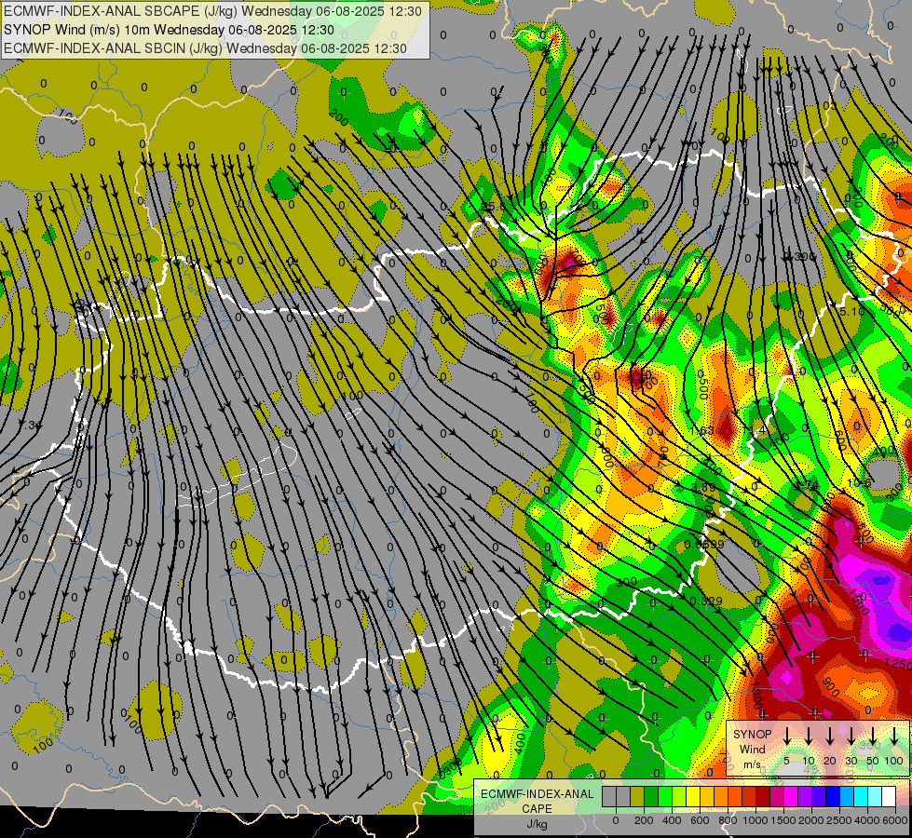Click the 100 label in the wind legend

(x=894, y=761)
